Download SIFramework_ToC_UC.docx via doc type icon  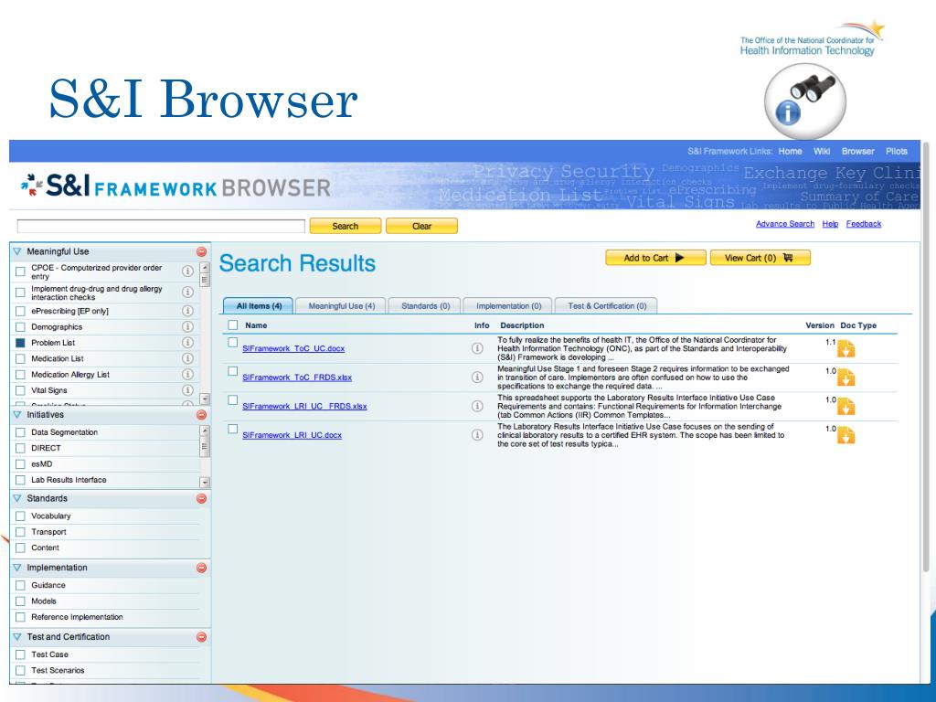click(x=846, y=348)
